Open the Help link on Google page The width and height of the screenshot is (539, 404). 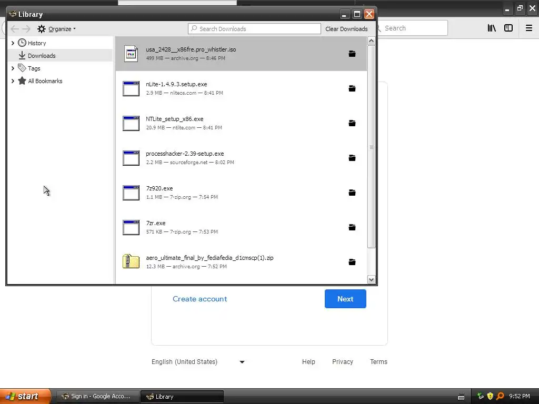308,362
